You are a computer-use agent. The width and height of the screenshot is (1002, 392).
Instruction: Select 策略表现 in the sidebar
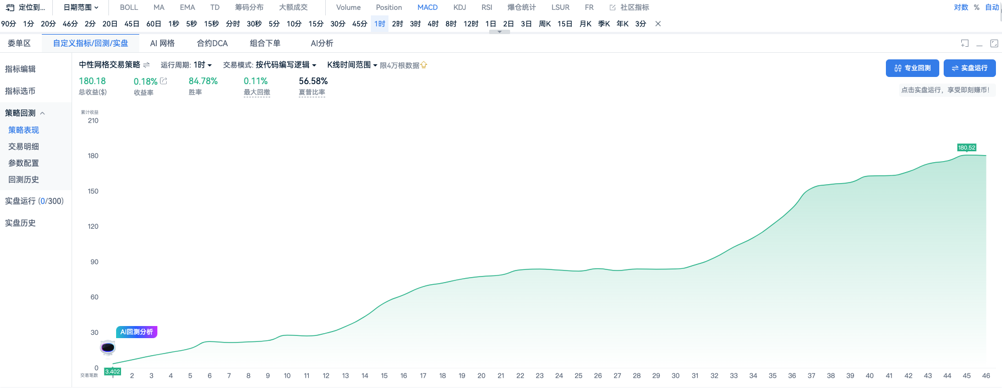24,130
